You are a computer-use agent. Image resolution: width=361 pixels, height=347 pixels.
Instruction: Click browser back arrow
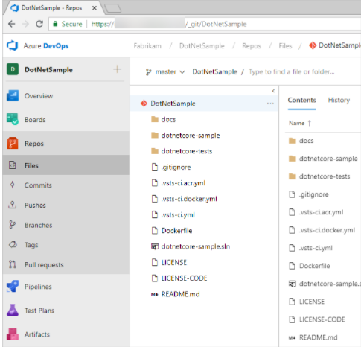click(x=12, y=24)
